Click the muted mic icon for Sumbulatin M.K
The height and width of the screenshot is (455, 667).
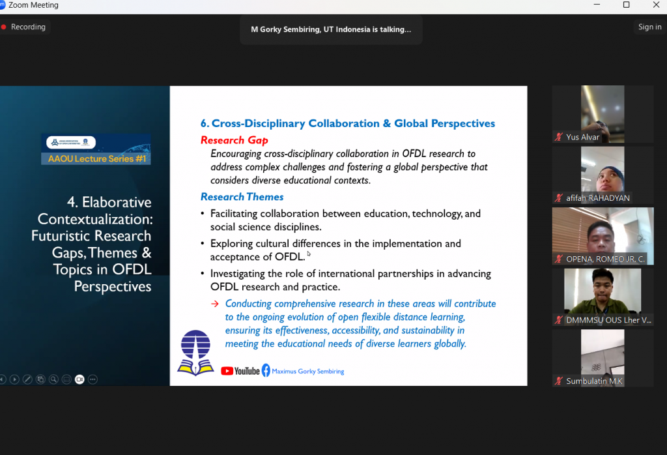pyautogui.click(x=558, y=381)
